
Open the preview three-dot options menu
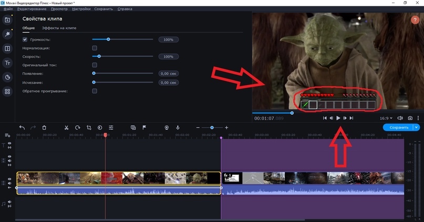[x=418, y=118]
